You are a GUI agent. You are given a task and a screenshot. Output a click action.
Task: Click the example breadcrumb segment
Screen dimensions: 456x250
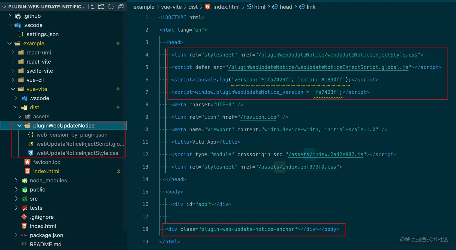tap(144, 7)
